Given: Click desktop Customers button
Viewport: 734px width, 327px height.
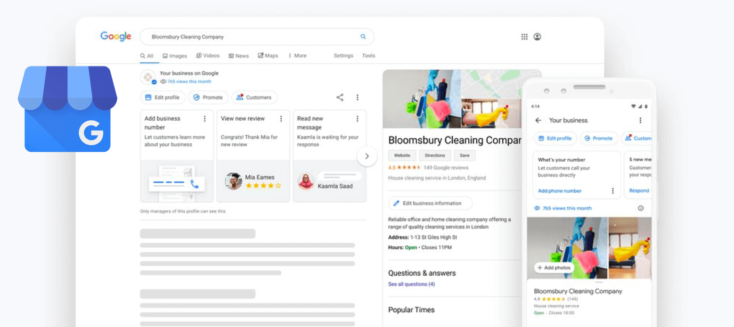Looking at the screenshot, I should [254, 98].
